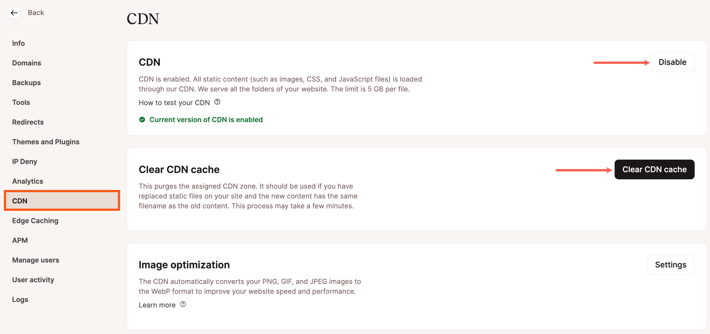The image size is (710, 334).
Task: Select the CDN sidebar item
Action: point(19,200)
